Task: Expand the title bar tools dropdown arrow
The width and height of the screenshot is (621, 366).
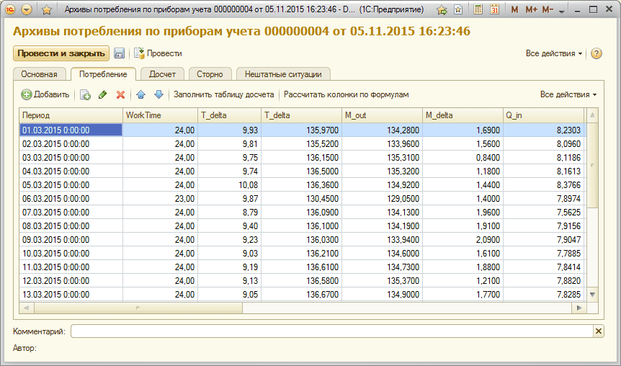Action: (x=562, y=11)
